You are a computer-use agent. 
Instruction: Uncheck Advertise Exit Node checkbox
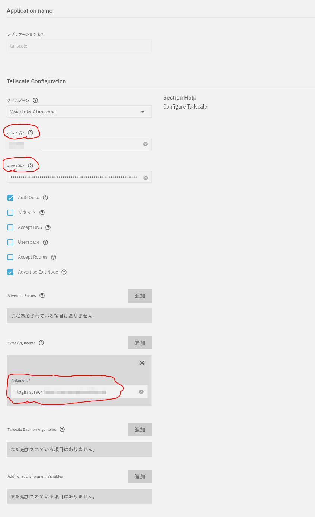(10, 272)
